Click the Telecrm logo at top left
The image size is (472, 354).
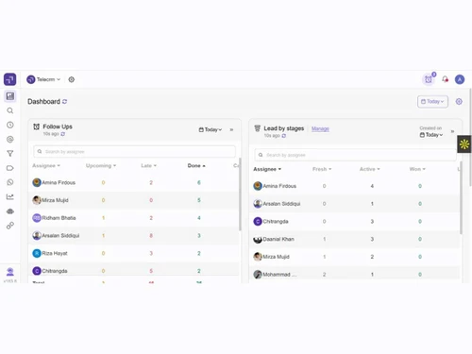(10, 79)
